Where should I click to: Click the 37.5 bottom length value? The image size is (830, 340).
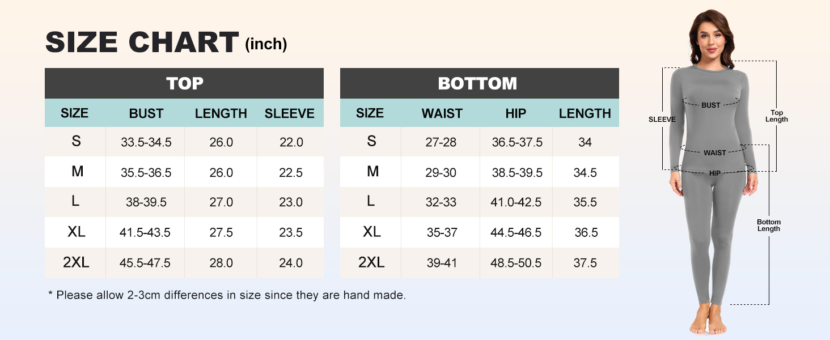(585, 263)
